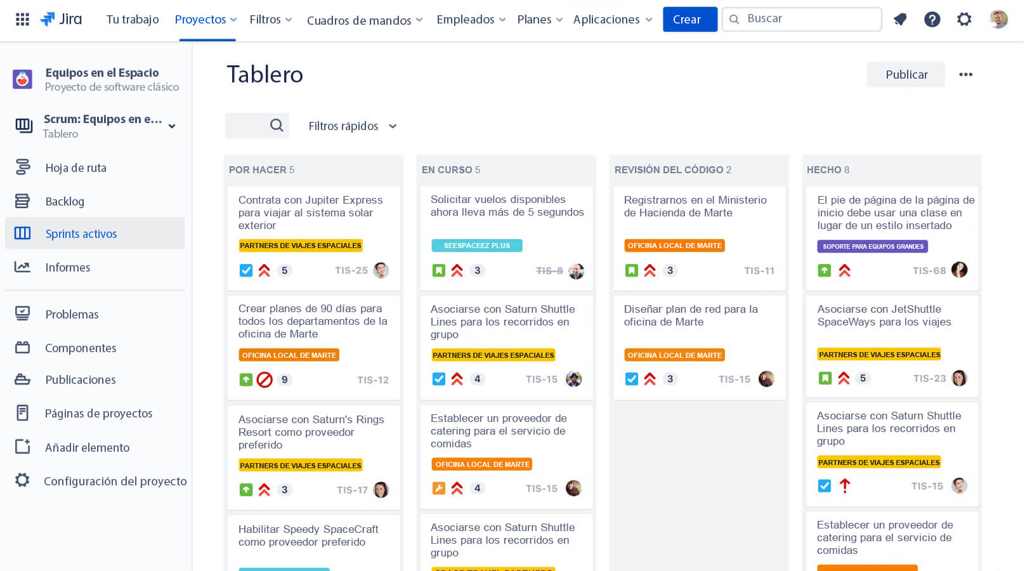Click the task checkbox icon on TIS-25
Viewport: 1025px width, 571px height.
246,270
